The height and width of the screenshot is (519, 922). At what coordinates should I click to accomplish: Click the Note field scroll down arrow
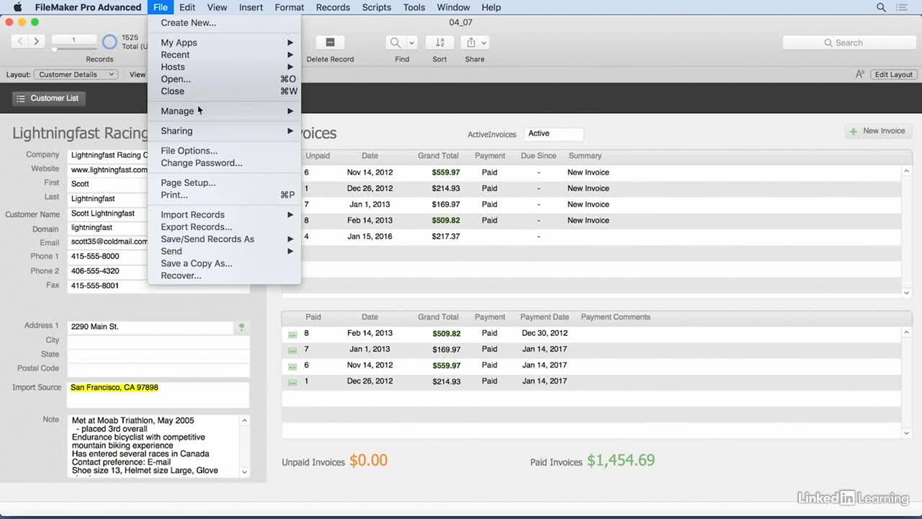[244, 472]
